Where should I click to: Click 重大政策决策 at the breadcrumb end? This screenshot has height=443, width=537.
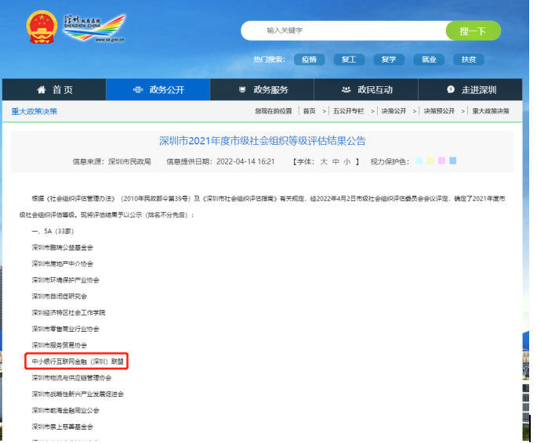click(491, 111)
